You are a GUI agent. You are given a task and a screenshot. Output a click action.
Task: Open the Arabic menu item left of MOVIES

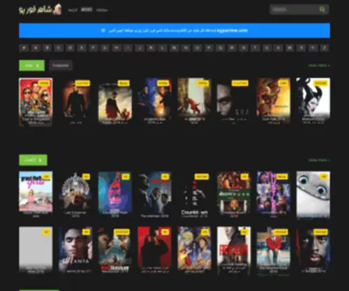coord(73,10)
